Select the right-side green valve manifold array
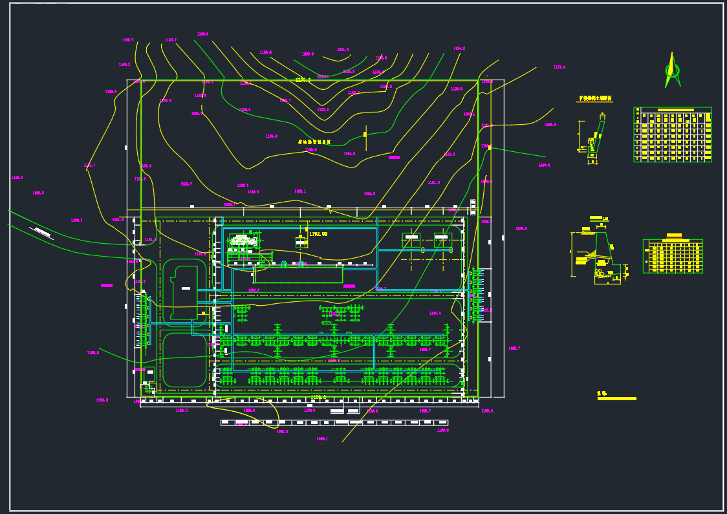727x514 pixels. tap(475, 294)
